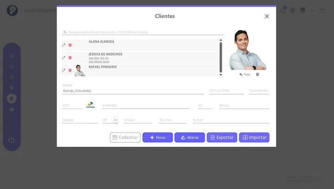Open the notifications bell icon

283,10
